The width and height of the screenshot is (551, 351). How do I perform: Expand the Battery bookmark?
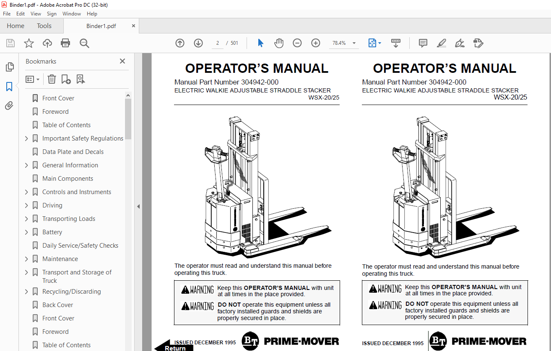(26, 232)
